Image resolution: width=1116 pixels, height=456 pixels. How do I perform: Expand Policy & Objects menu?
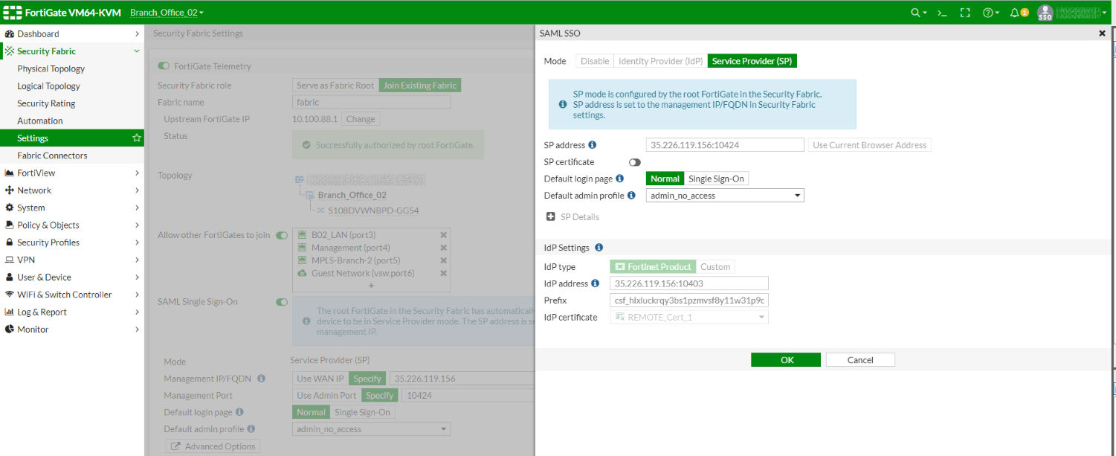(x=72, y=225)
